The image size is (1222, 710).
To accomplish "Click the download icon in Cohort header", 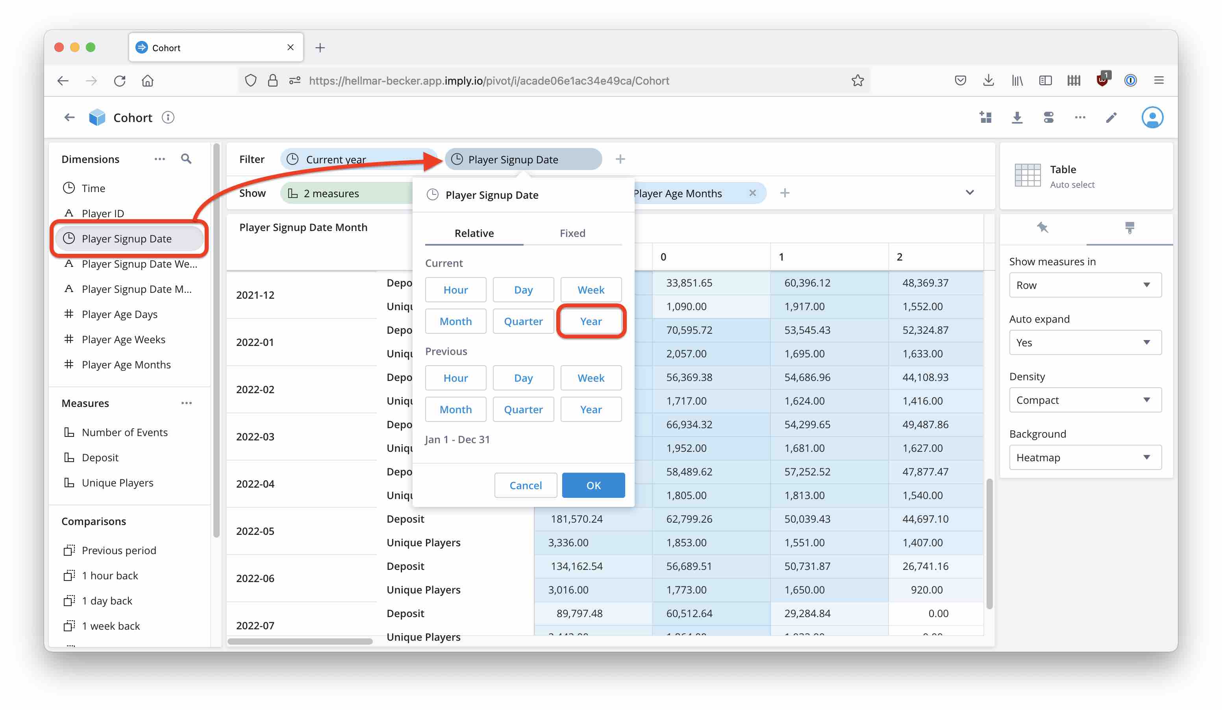I will pyautogui.click(x=1017, y=117).
